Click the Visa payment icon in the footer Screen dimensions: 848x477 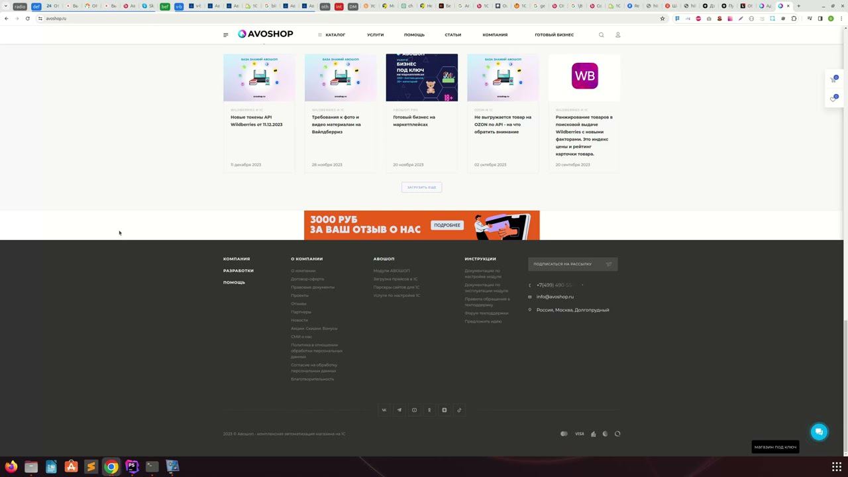click(580, 434)
